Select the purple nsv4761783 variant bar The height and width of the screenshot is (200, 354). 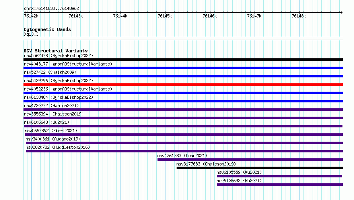250,160
